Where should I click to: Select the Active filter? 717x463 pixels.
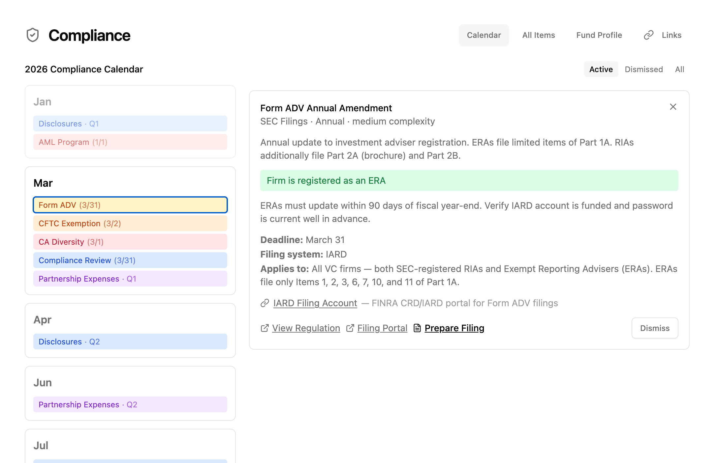601,69
